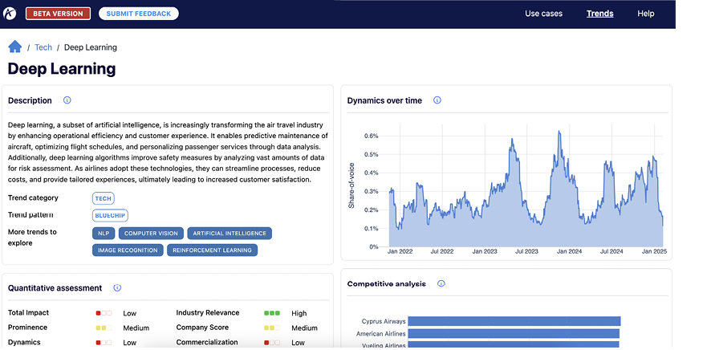
Task: Go to home via the house icon
Action: click(x=15, y=47)
